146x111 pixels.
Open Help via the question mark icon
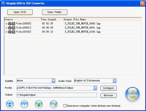point(24,104)
